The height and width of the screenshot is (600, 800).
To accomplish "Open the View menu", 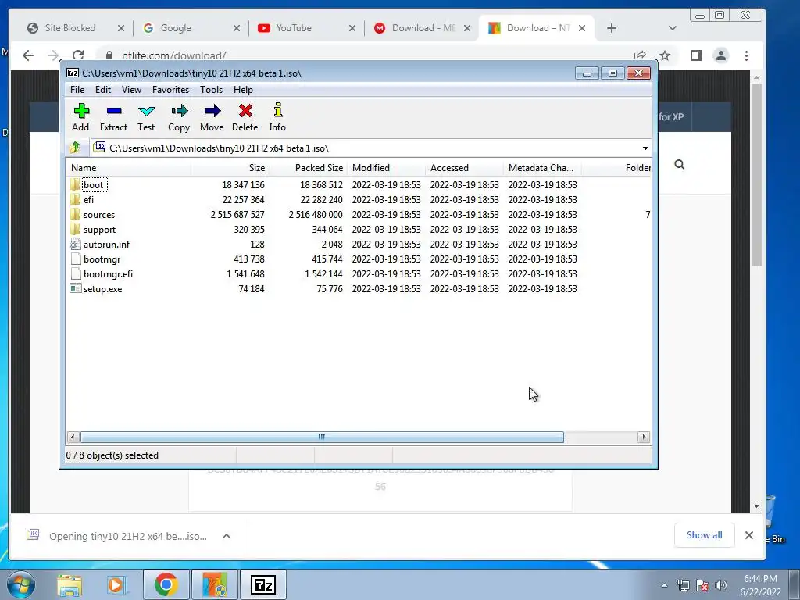I will [x=131, y=90].
